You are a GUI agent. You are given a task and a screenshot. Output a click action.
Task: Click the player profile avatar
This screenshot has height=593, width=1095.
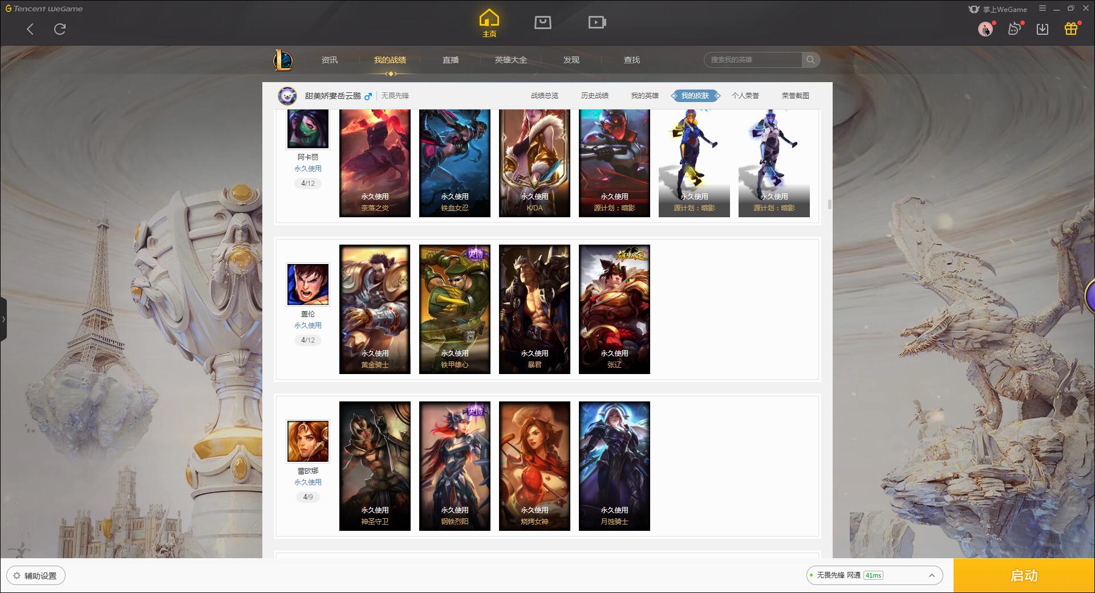point(287,96)
